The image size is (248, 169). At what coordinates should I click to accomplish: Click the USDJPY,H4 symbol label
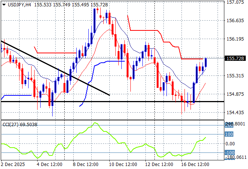point(20,5)
